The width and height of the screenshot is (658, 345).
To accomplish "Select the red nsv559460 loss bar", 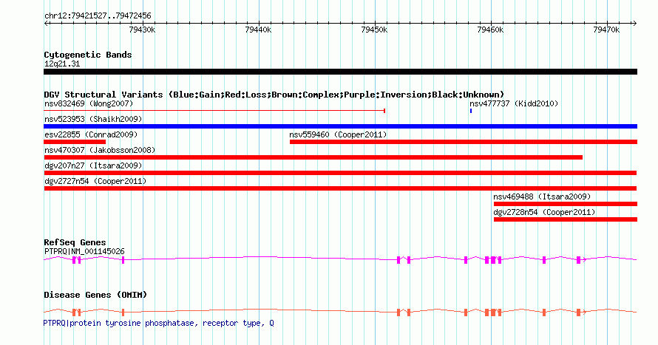I will click(464, 142).
